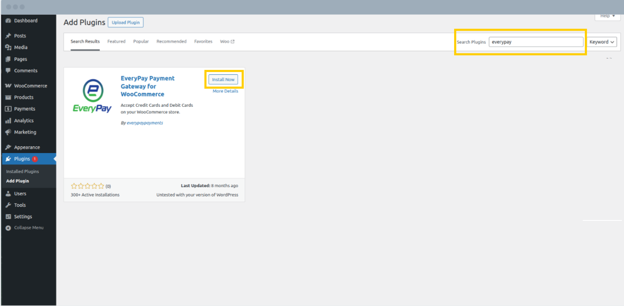The width and height of the screenshot is (624, 306).
Task: Click the Search Plugins input field
Action: coord(536,42)
